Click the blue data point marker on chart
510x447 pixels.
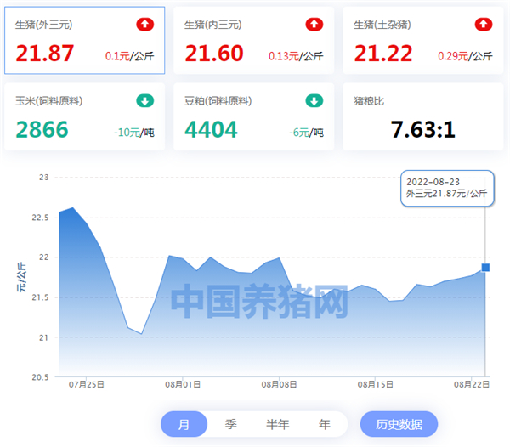click(x=485, y=268)
